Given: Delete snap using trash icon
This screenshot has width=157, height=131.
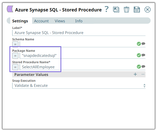Looking at the screenshot, I should pyautogui.click(x=126, y=10).
